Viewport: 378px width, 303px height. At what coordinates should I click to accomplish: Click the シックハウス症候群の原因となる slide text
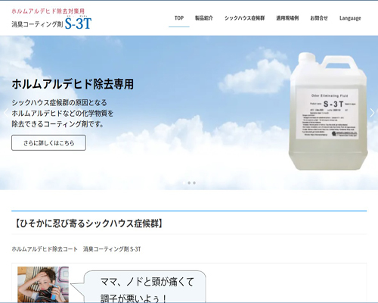(x=59, y=103)
